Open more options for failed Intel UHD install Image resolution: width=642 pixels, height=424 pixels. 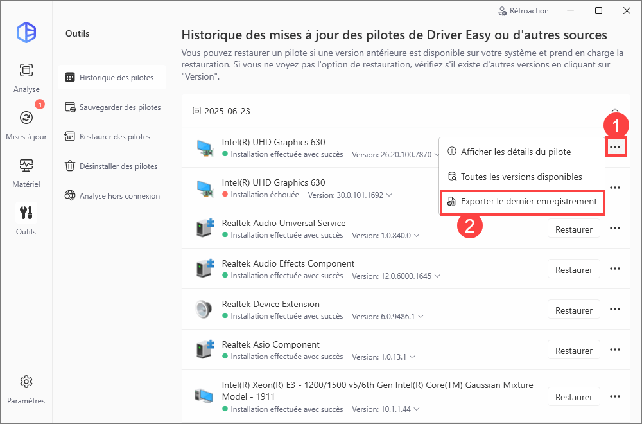click(x=615, y=188)
